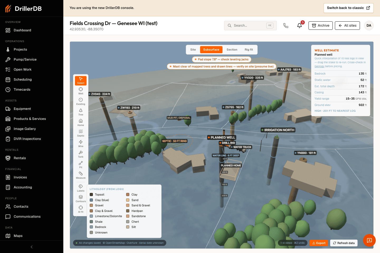Click the Export button
The height and width of the screenshot is (253, 380).
pyautogui.click(x=319, y=243)
